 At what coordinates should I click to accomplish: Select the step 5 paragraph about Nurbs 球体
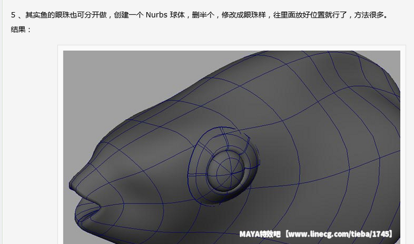(199, 15)
